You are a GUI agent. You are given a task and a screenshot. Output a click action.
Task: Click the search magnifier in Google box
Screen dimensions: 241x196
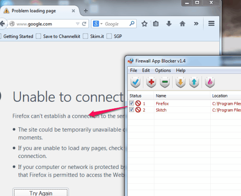[132, 24]
